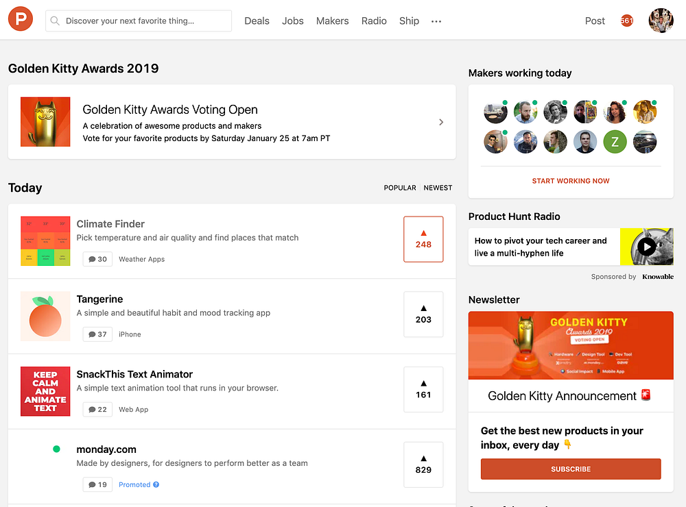This screenshot has height=507, width=686.
Task: Click the Weather Apps topic tag
Action: pyautogui.click(x=142, y=259)
